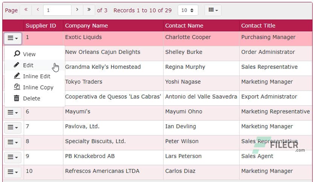Click the Delete trash icon
315x182 pixels.
coord(17,99)
